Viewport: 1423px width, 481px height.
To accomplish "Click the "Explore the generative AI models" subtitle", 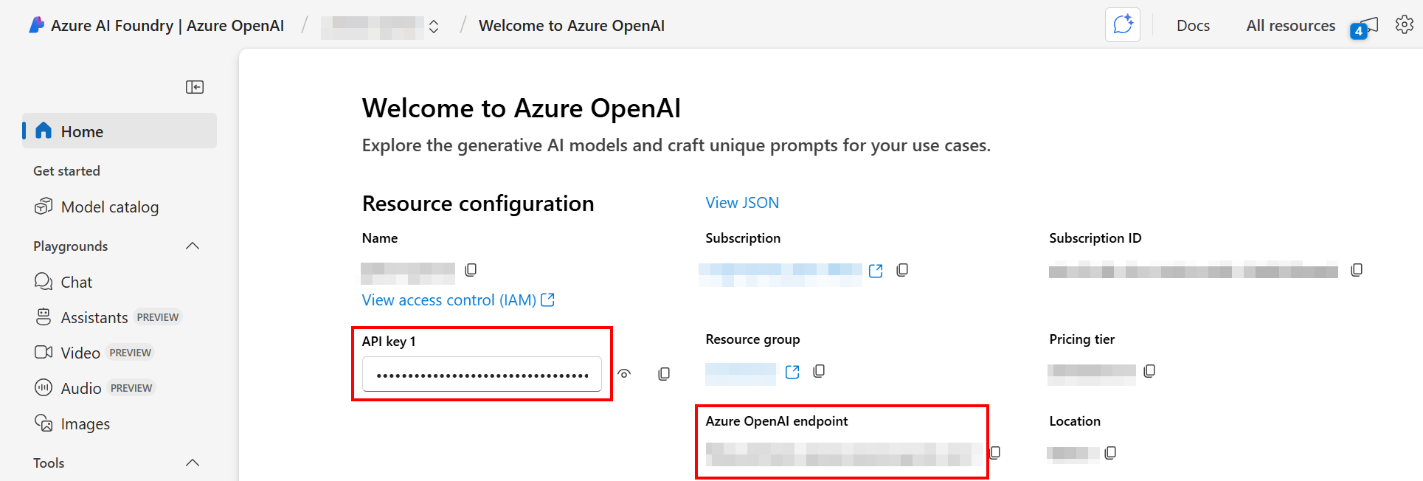I will (x=676, y=145).
